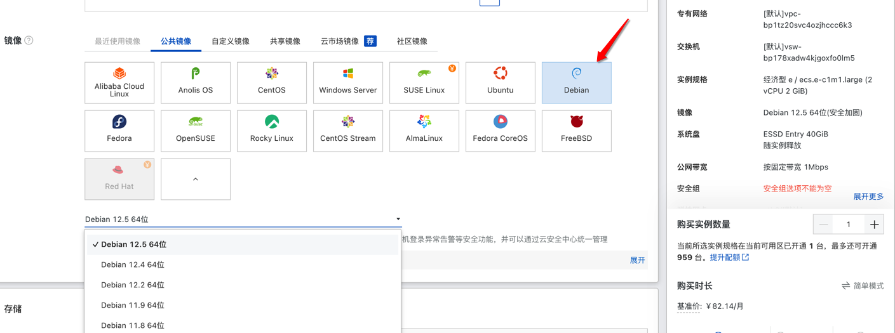Select the Red Hat image tile

tap(119, 179)
